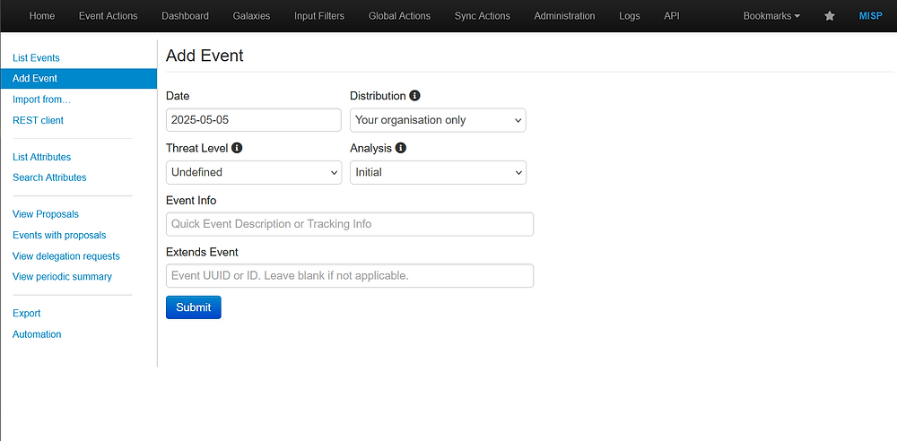Open the Distribution dropdown
Viewport: 897px width, 441px height.
(438, 120)
